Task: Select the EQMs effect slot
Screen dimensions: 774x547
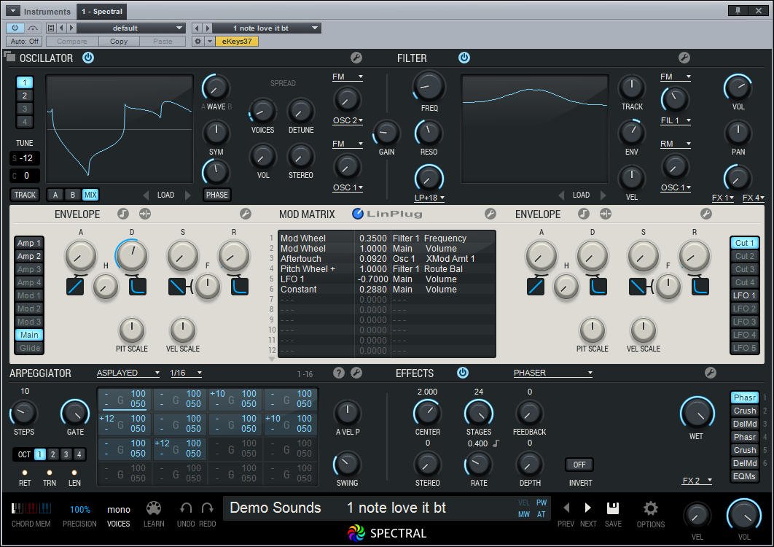Action: pos(744,476)
